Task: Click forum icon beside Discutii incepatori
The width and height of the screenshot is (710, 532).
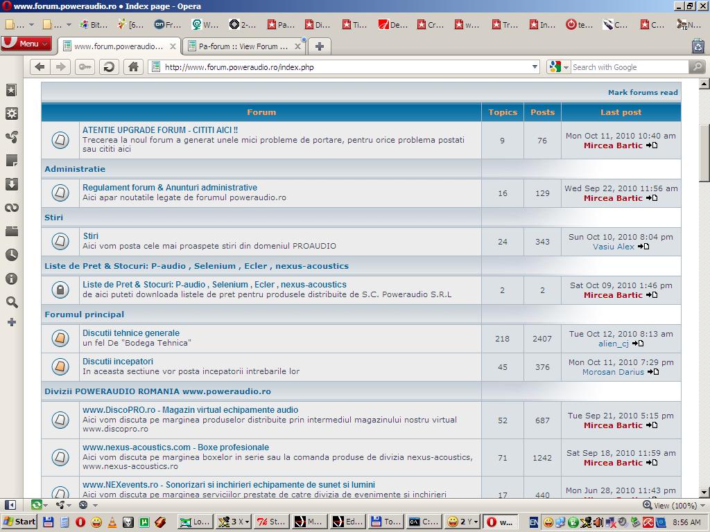Action: pos(60,366)
